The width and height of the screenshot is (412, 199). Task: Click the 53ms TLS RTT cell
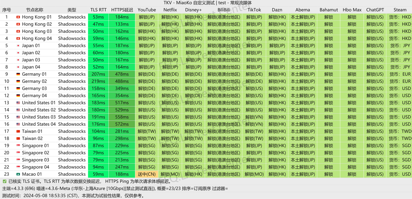click(98, 17)
